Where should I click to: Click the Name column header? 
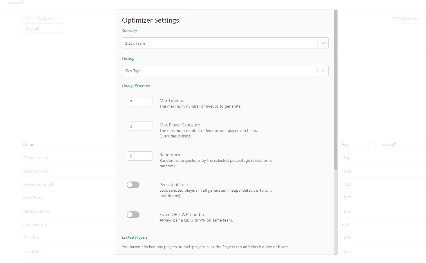29,144
